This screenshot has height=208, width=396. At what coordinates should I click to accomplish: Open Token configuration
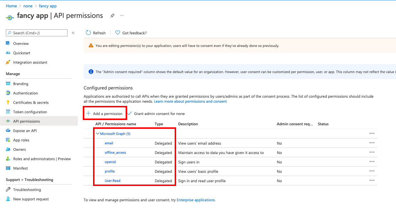(x=30, y=112)
